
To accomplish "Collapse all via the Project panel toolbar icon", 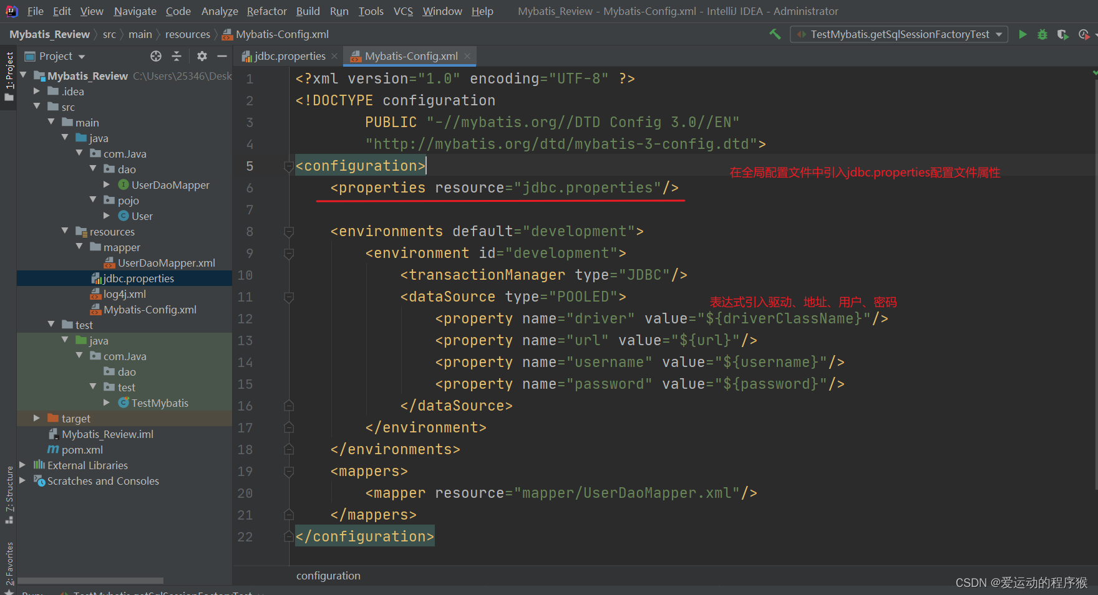I will click(x=177, y=56).
